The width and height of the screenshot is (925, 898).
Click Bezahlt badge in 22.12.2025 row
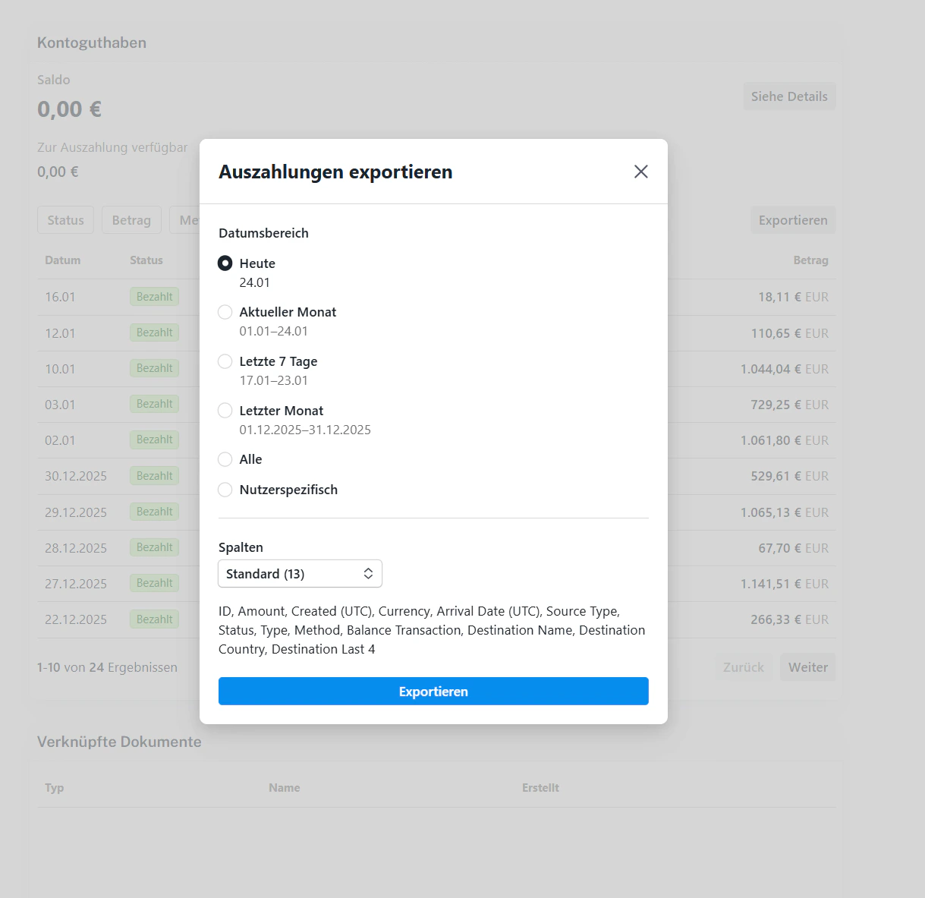(155, 619)
